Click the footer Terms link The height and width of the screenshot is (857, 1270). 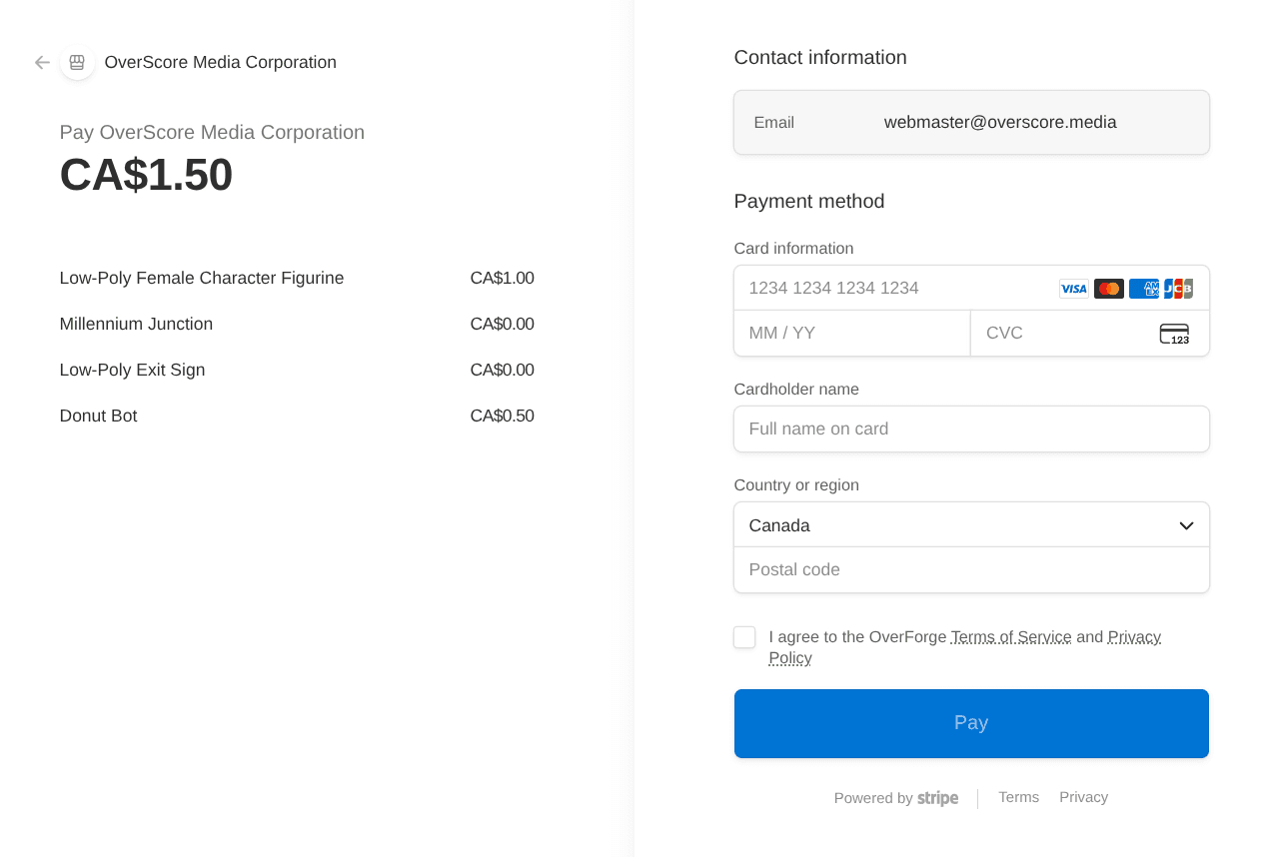[1018, 797]
